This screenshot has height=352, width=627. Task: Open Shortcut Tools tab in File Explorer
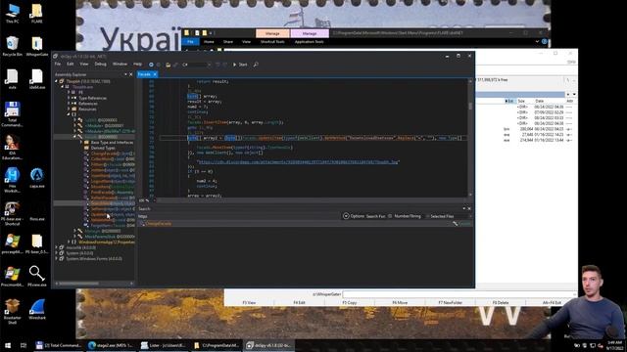click(x=272, y=41)
